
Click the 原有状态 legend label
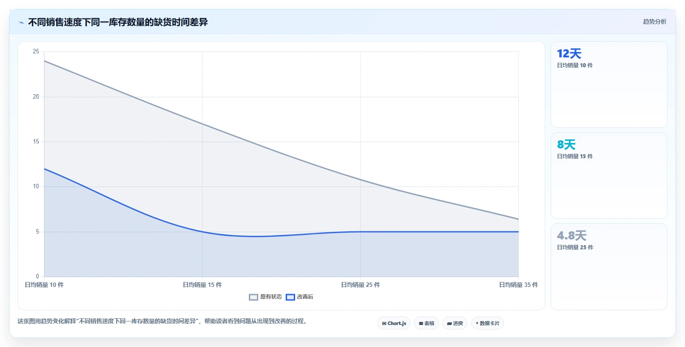pyautogui.click(x=271, y=297)
